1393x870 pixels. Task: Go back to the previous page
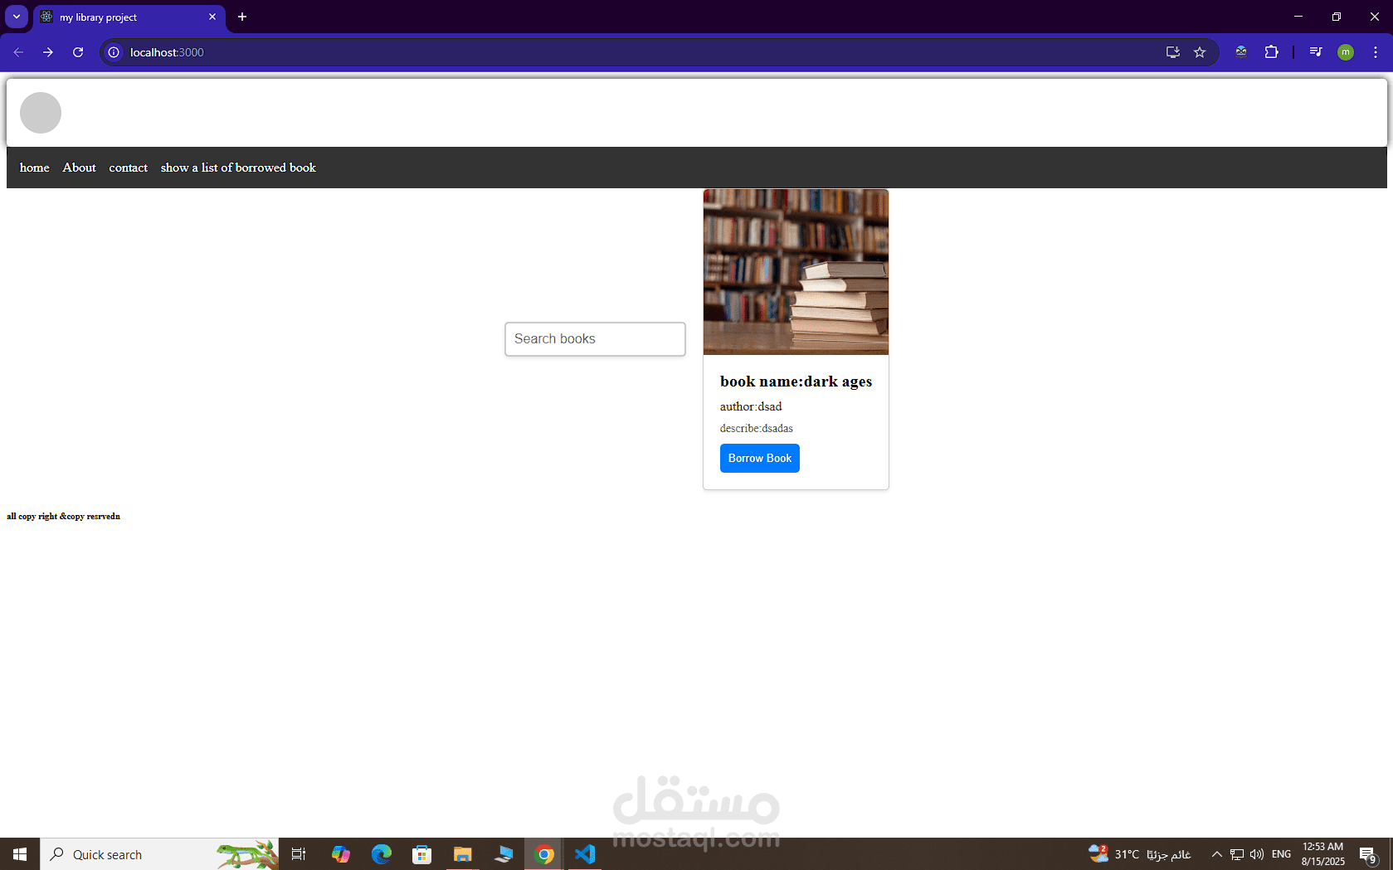18,52
